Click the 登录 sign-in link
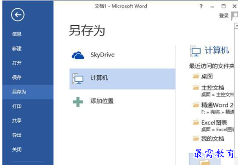 (224, 16)
